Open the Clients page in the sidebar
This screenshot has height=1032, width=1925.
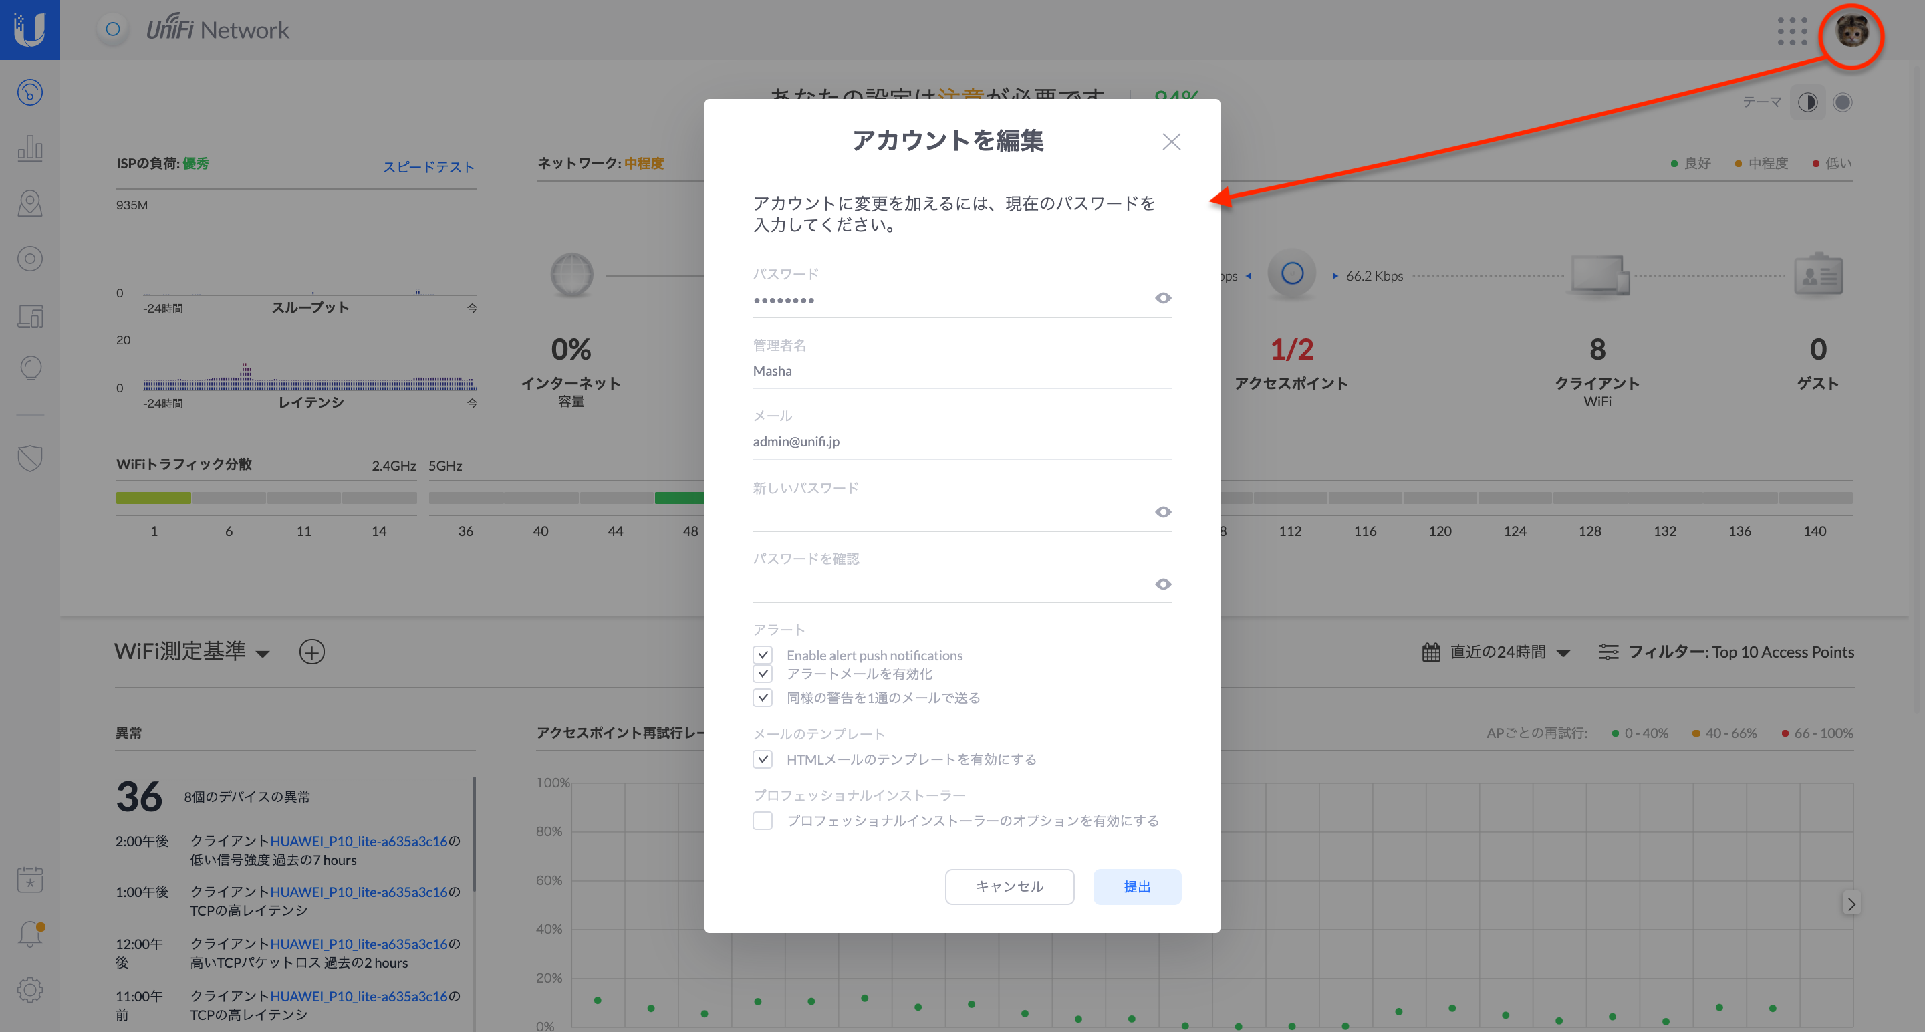30,315
